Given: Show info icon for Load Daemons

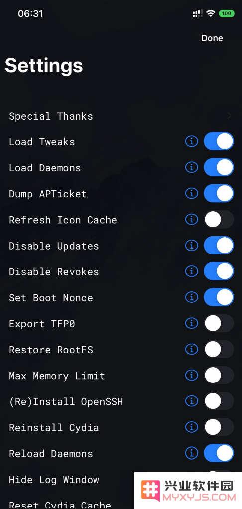Looking at the screenshot, I should pos(191,167).
